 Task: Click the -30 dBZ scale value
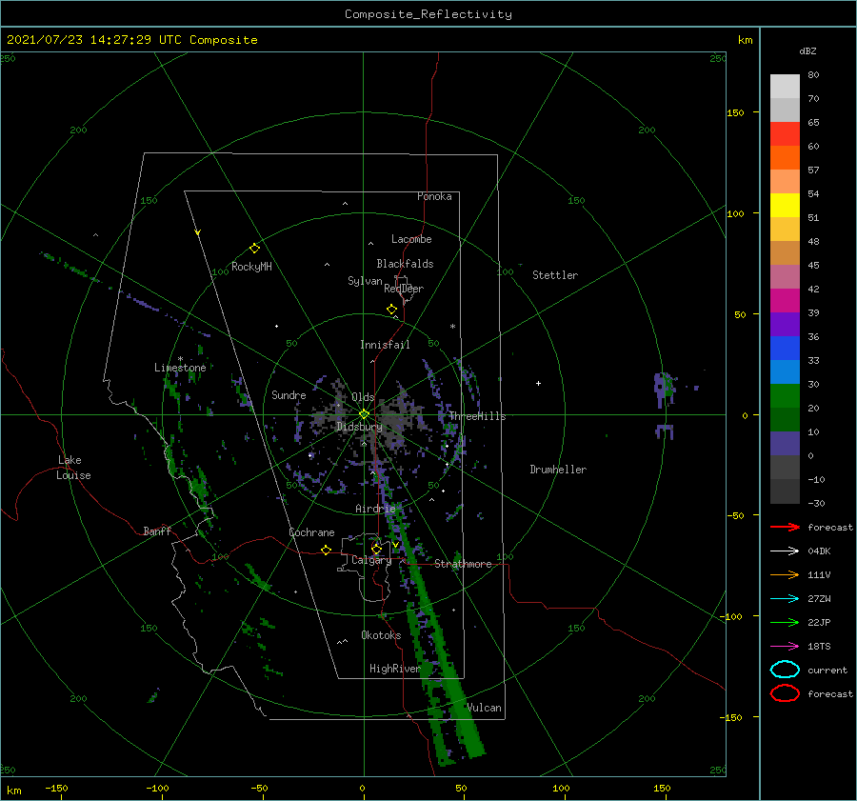(x=816, y=503)
